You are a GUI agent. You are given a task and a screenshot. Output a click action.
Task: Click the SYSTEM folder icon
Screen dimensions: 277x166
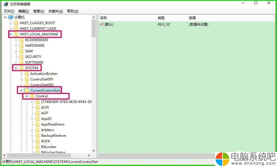click(x=21, y=68)
